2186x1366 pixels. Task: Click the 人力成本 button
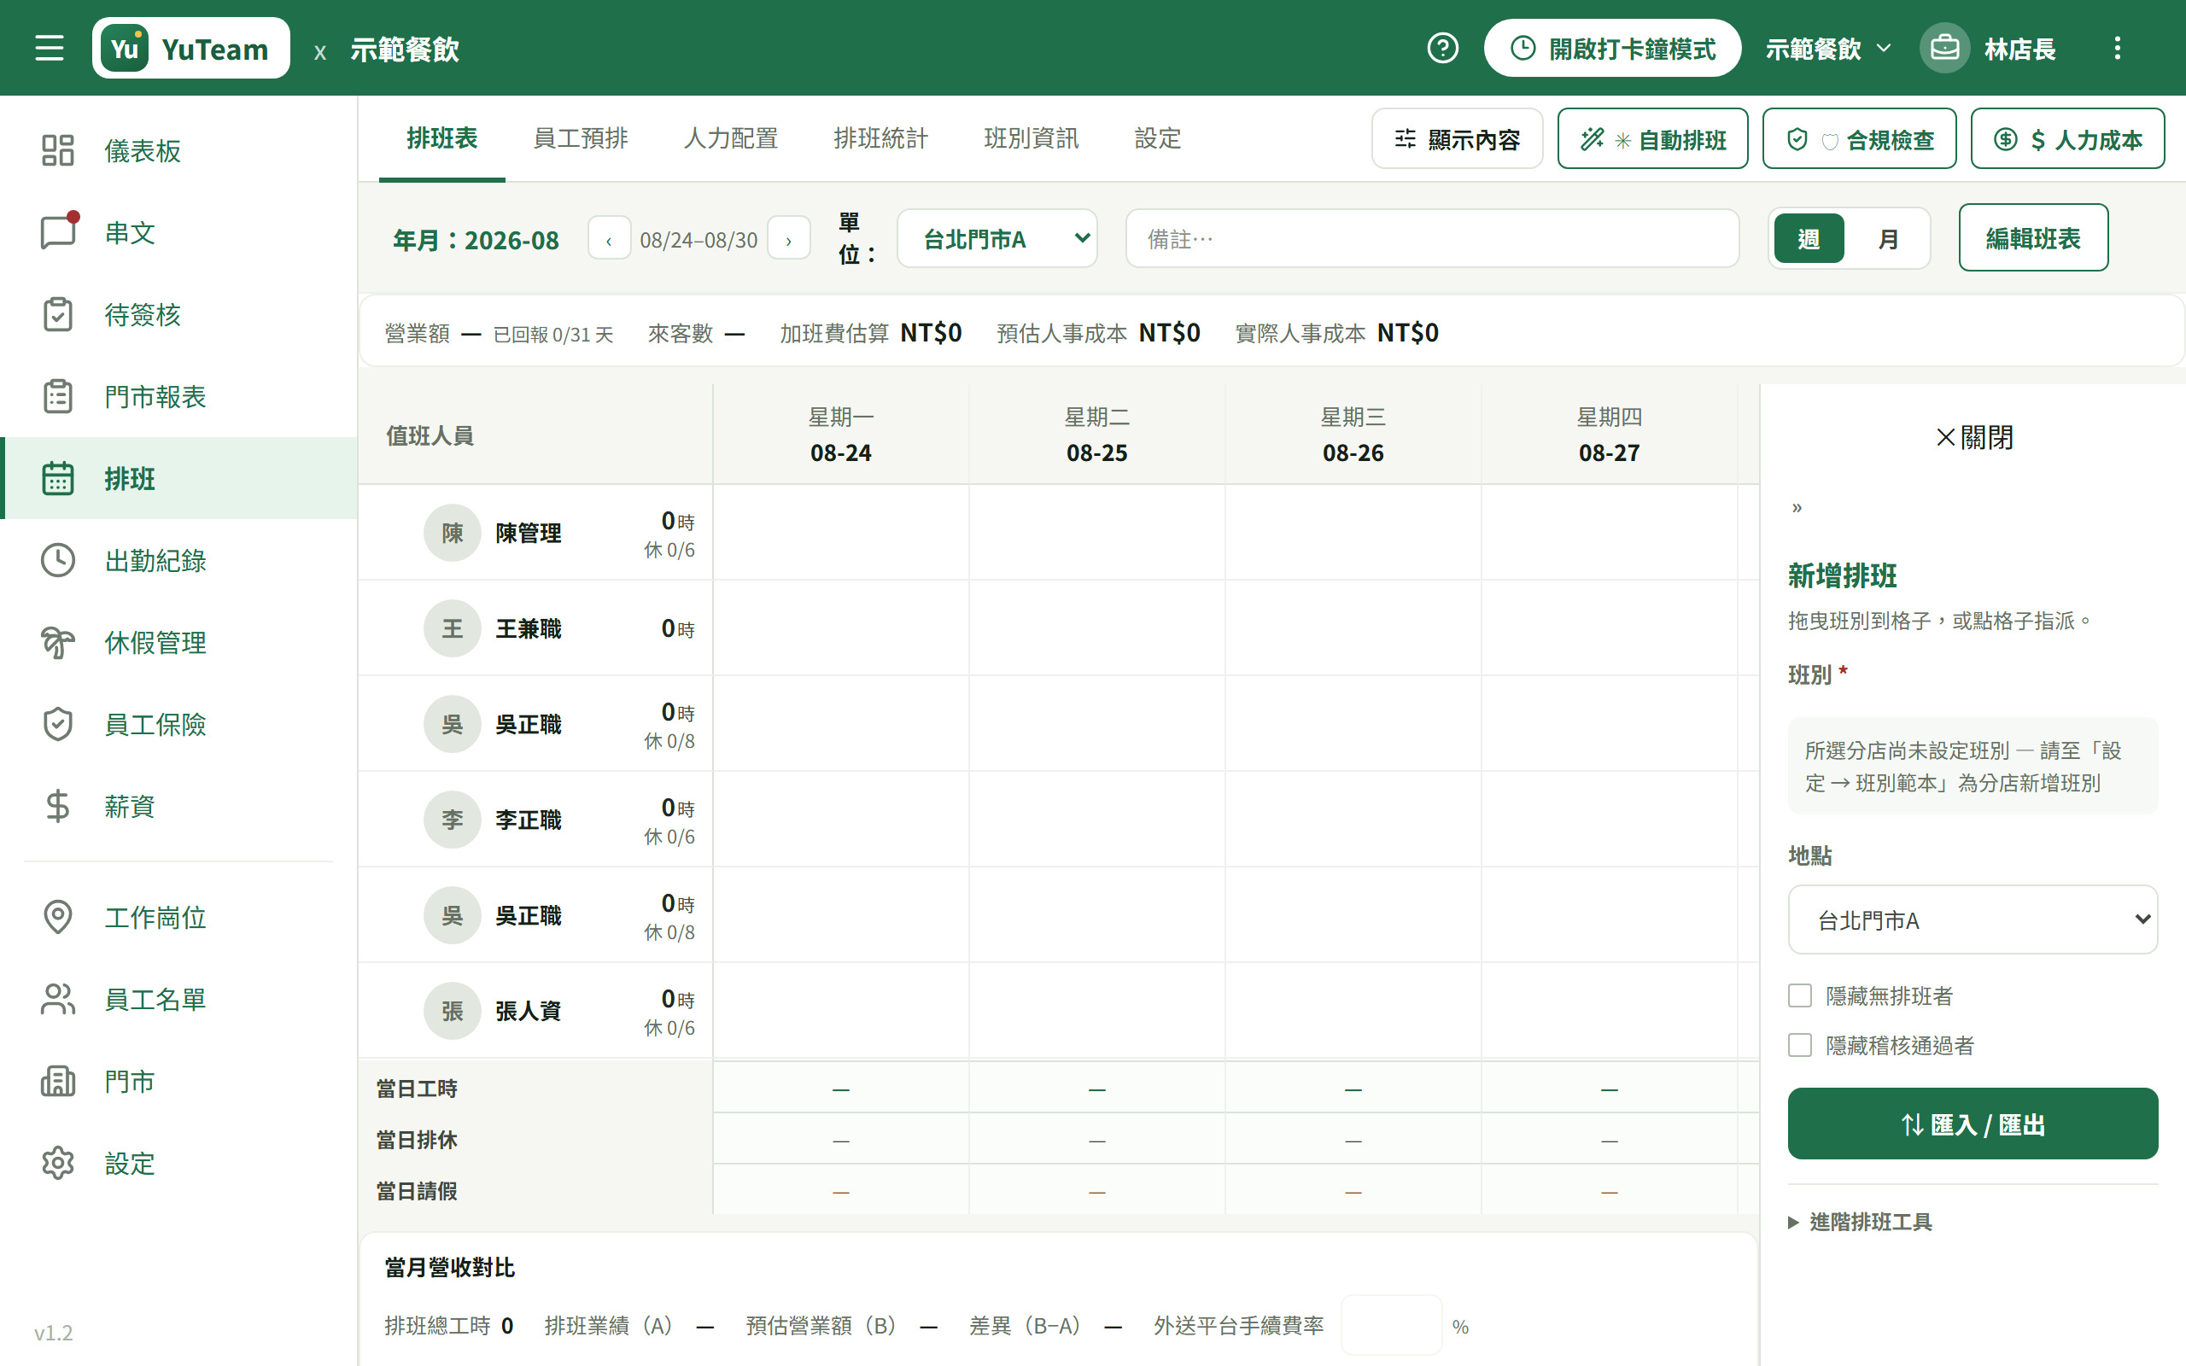[x=2067, y=138]
